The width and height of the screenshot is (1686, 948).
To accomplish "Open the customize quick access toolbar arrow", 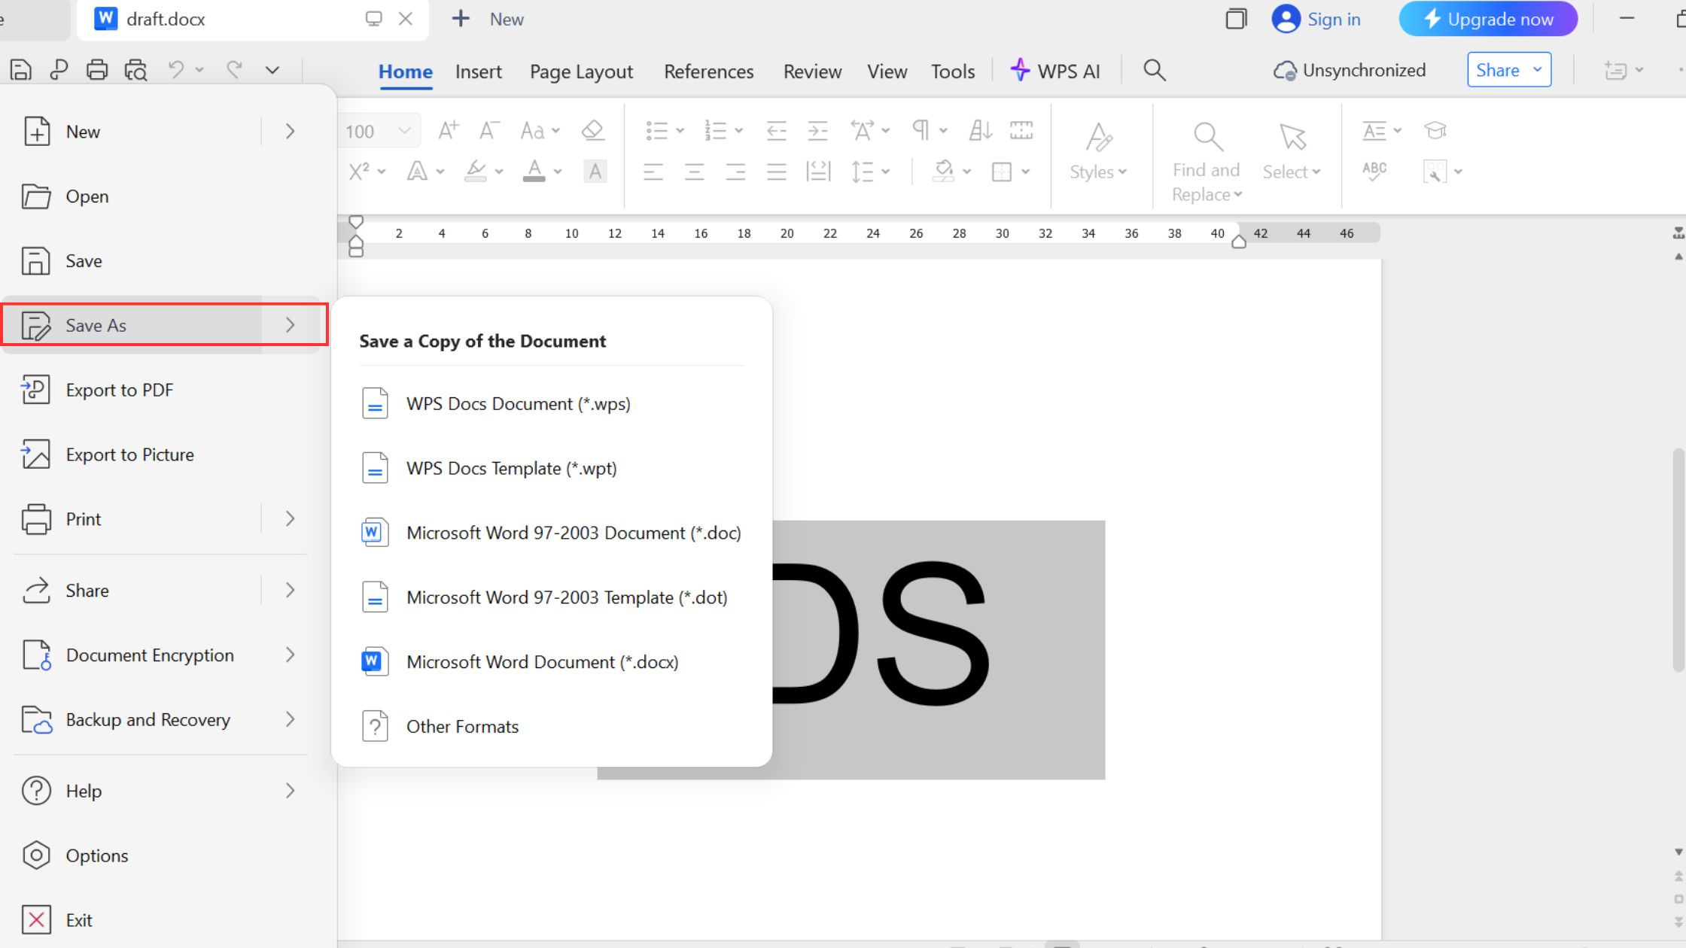I will click(272, 70).
